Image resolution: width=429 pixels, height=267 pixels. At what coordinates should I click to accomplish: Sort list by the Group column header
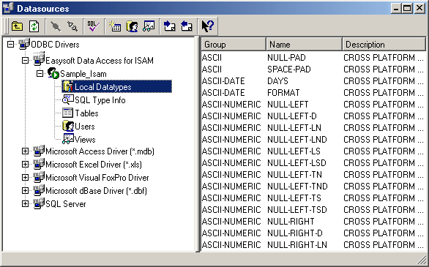click(x=234, y=45)
